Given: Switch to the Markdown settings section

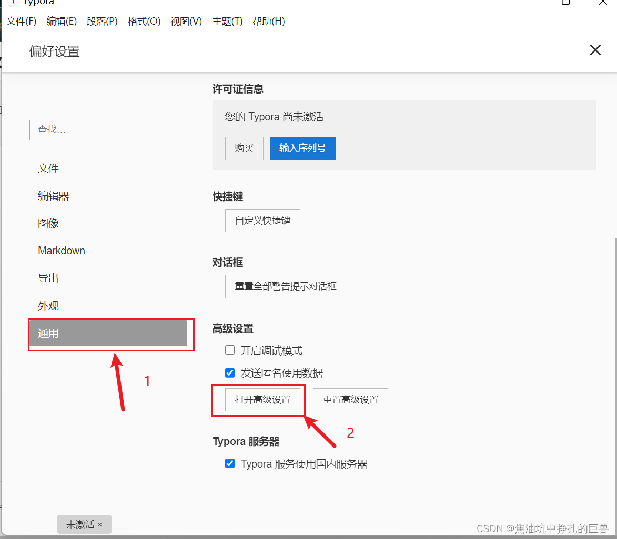Looking at the screenshot, I should pos(62,251).
